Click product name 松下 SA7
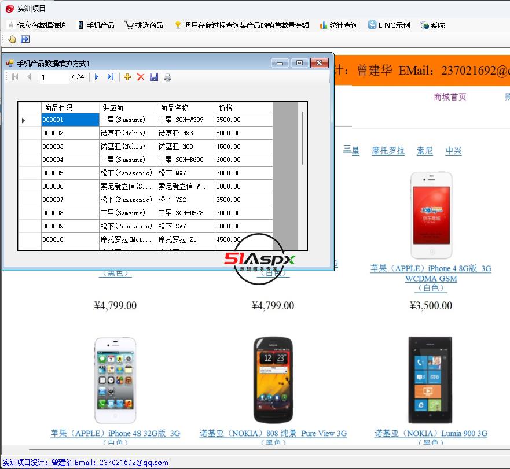This screenshot has width=510, height=469. point(186,227)
